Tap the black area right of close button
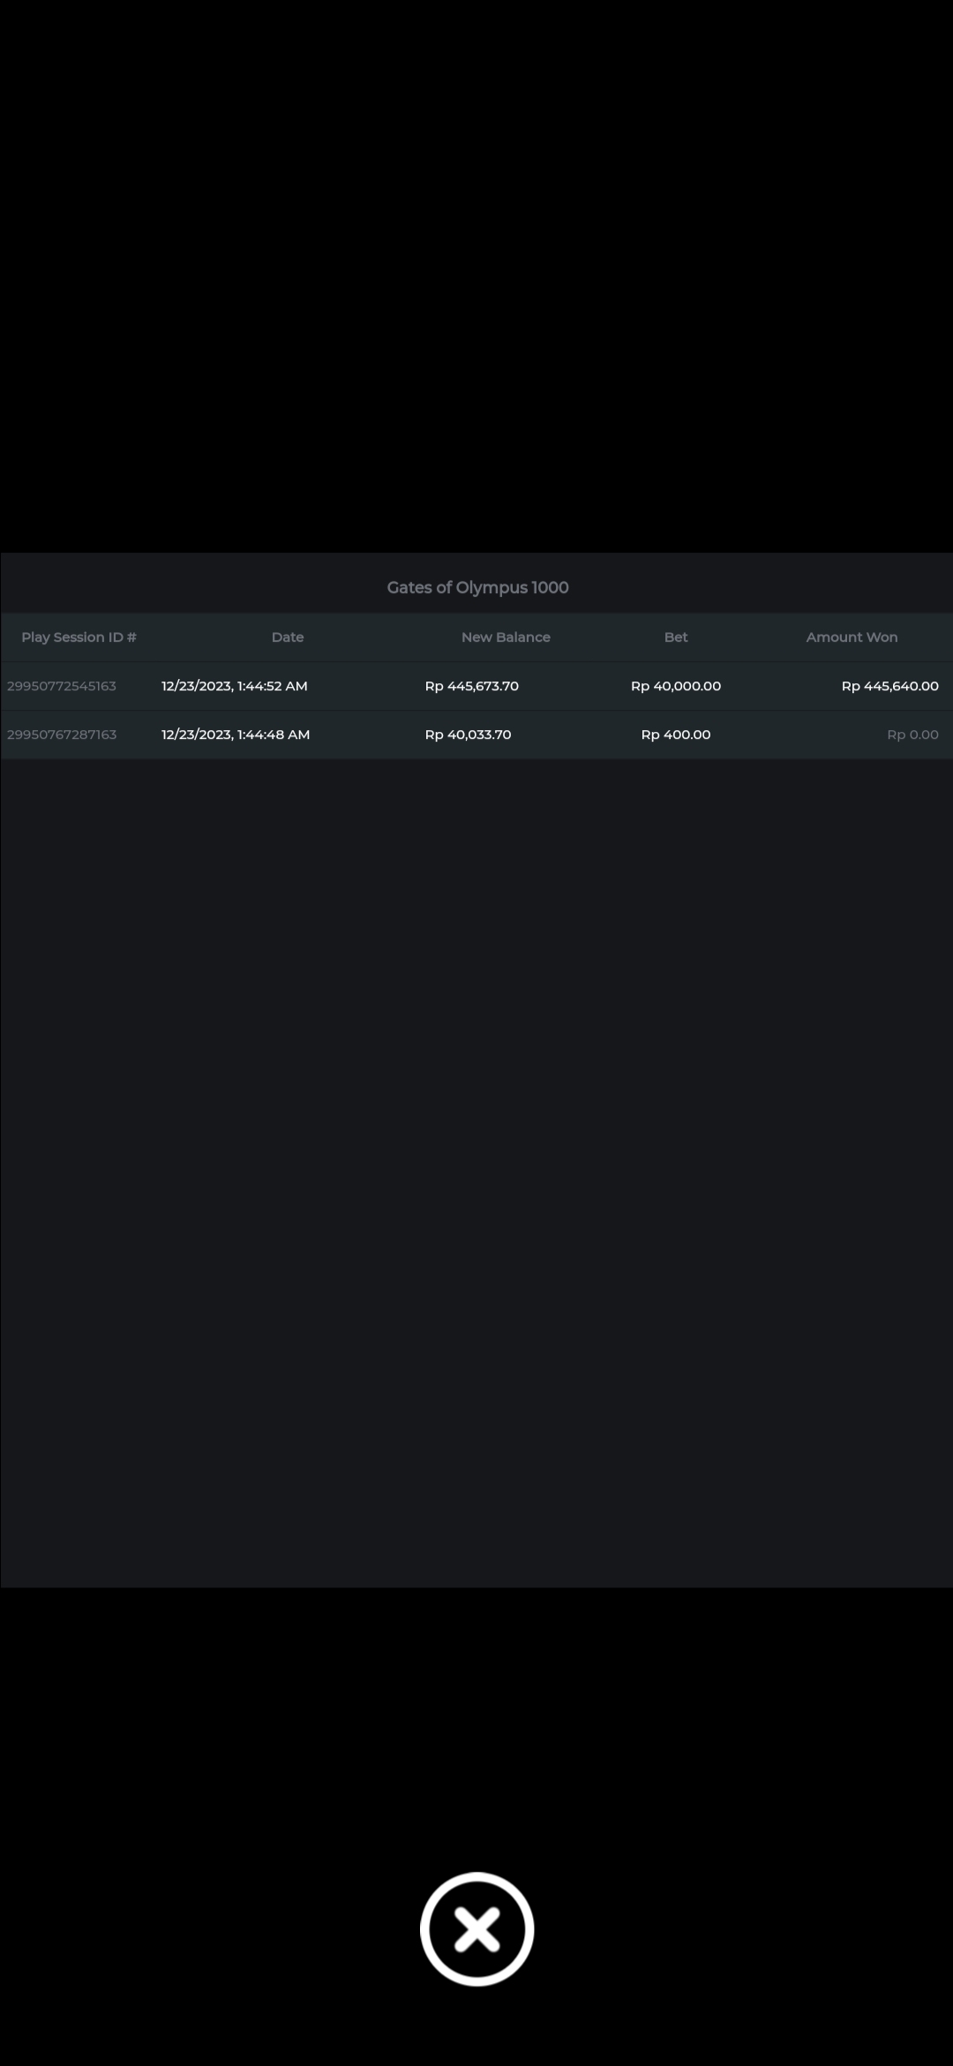 (750, 1929)
